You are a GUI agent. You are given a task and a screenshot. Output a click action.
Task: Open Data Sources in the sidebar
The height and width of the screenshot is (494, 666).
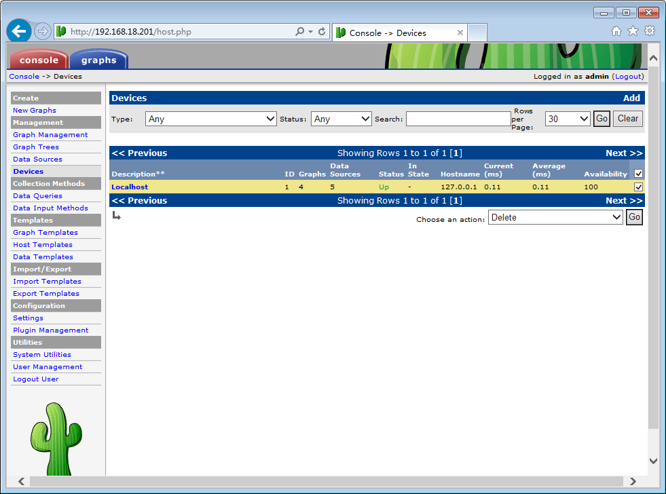point(37,159)
